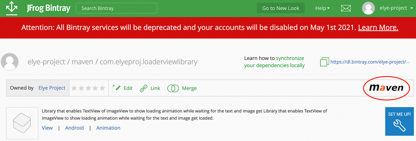Open the messages envelope icon
This screenshot has width=416, height=141.
click(346, 8)
